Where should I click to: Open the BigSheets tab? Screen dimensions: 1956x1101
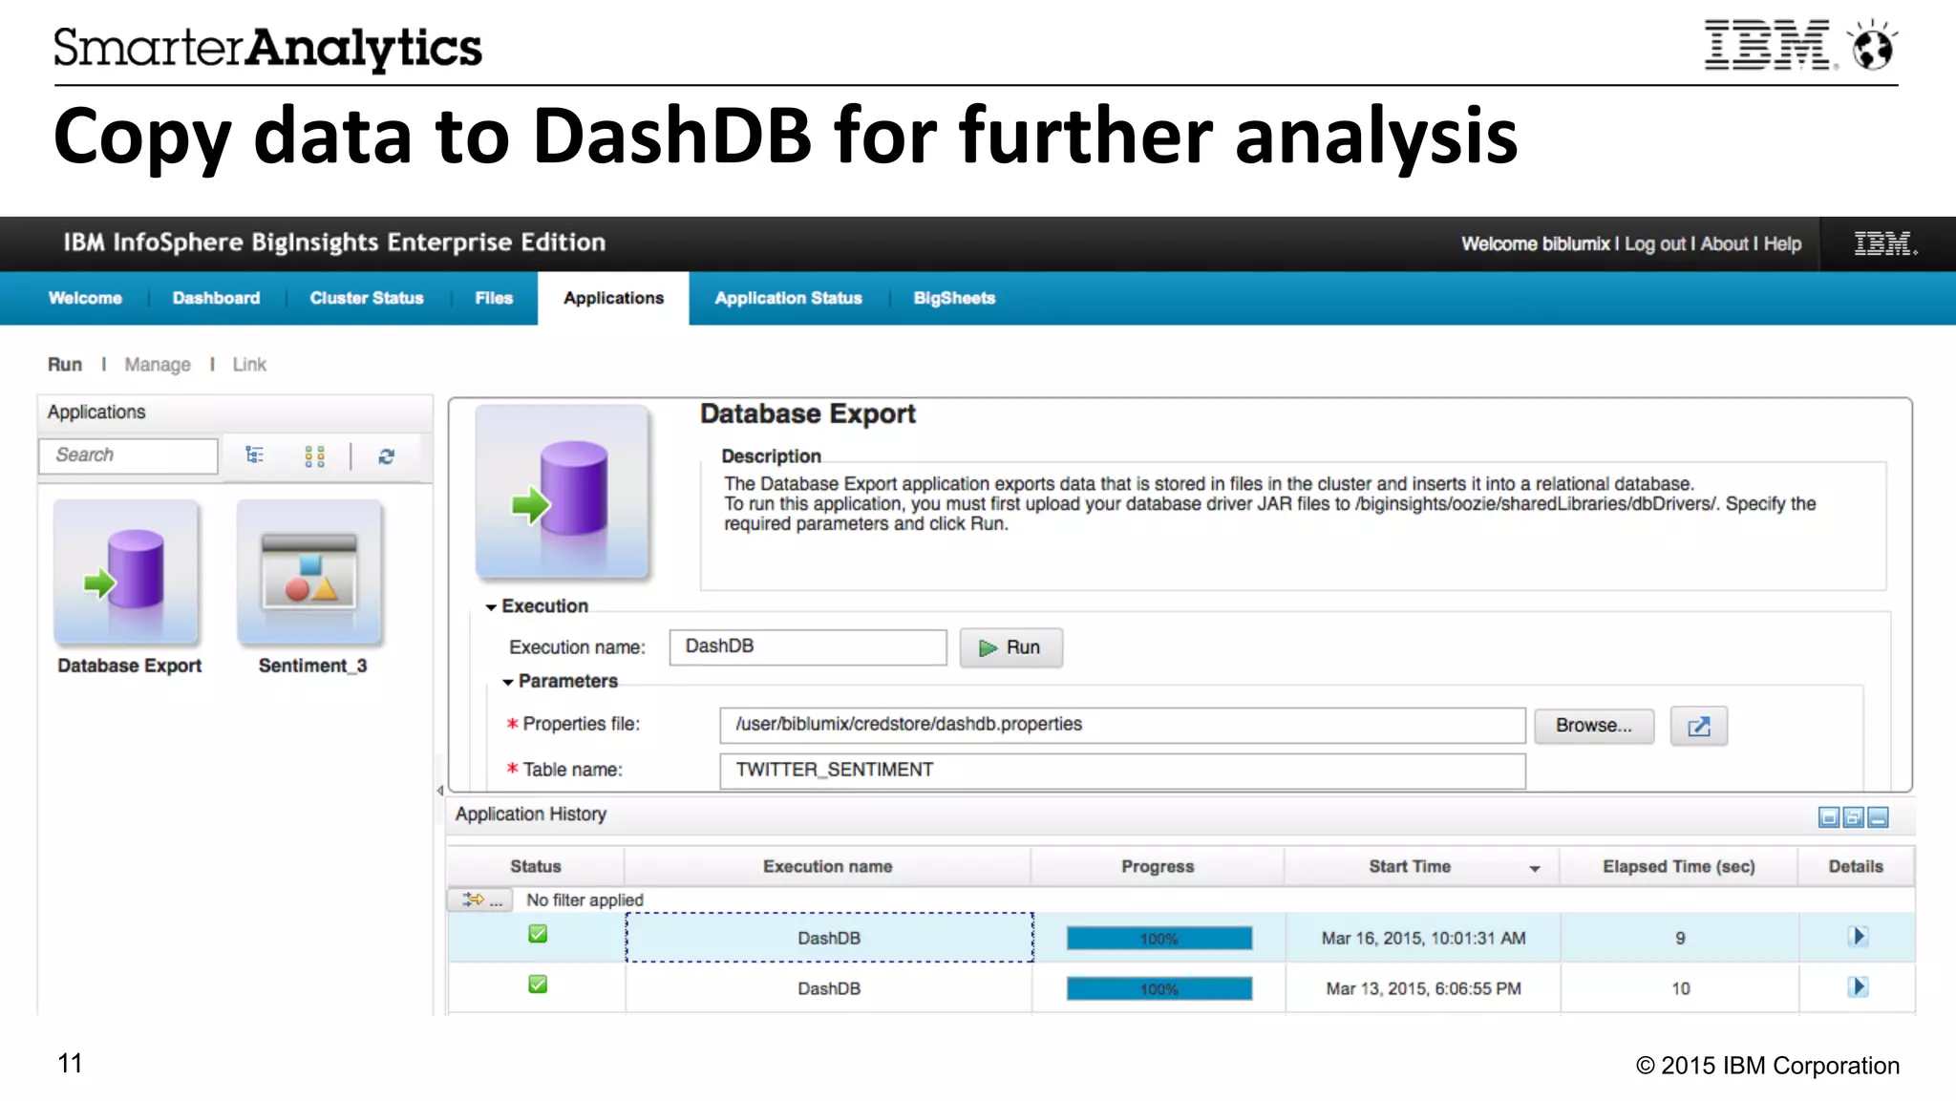click(954, 298)
